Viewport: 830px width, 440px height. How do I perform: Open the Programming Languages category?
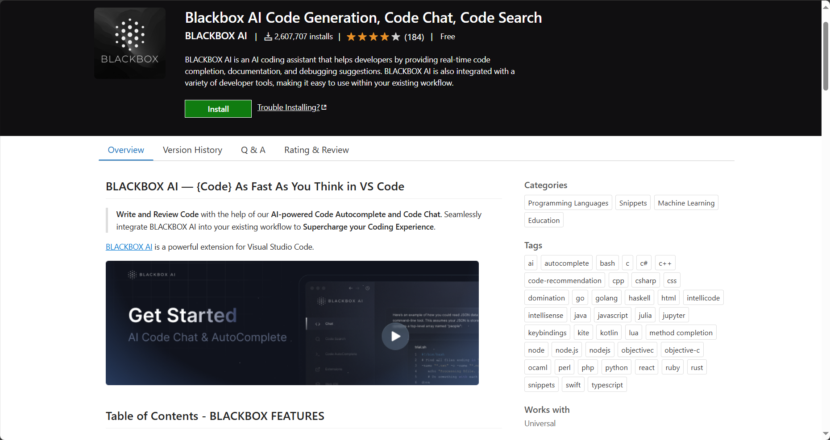568,203
